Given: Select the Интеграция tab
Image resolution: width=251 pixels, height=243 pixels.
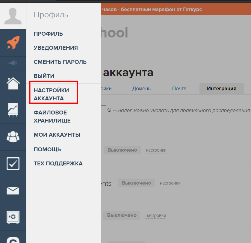Looking at the screenshot, I should (222, 88).
